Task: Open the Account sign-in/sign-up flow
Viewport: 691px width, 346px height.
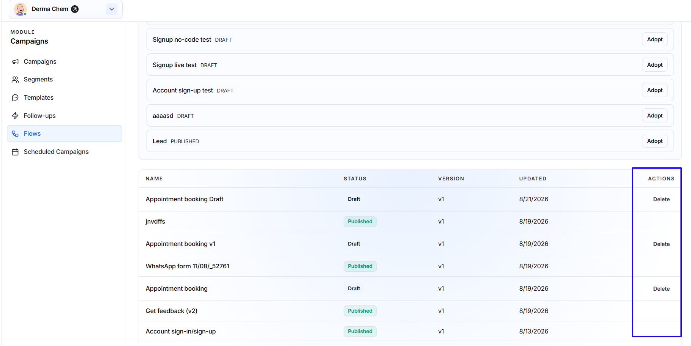Action: pyautogui.click(x=410, y=332)
